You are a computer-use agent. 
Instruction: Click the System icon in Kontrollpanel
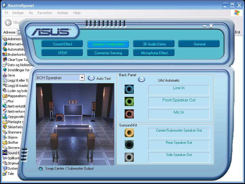(5, 168)
